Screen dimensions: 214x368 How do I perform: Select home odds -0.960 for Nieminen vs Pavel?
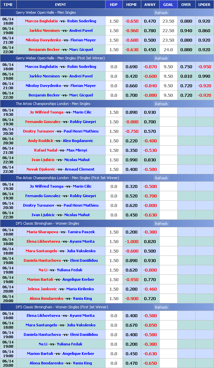coord(131,31)
